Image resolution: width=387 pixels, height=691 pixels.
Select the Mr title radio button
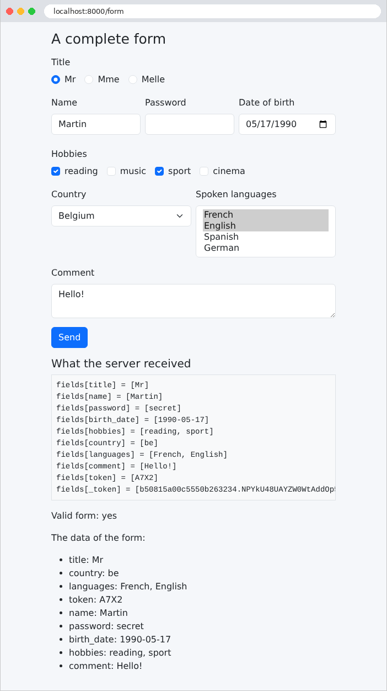(56, 80)
